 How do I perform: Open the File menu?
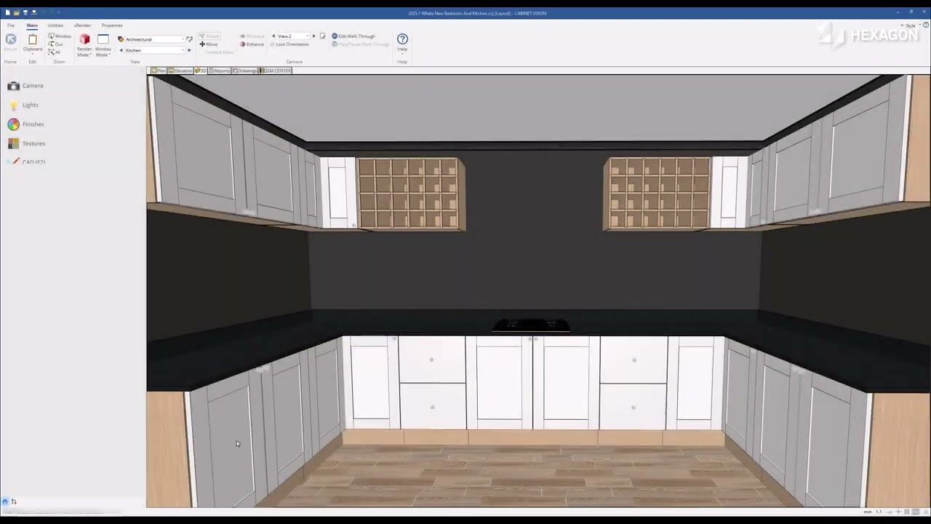pyautogui.click(x=11, y=25)
